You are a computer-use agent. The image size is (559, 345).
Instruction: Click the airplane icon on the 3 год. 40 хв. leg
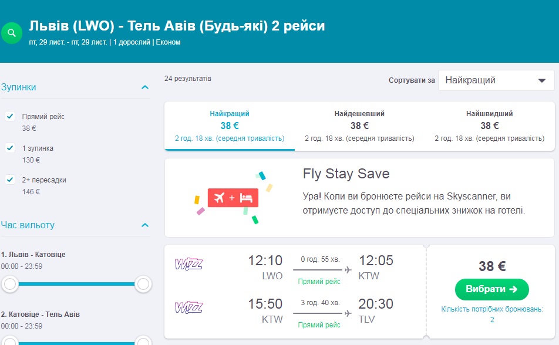(x=348, y=314)
